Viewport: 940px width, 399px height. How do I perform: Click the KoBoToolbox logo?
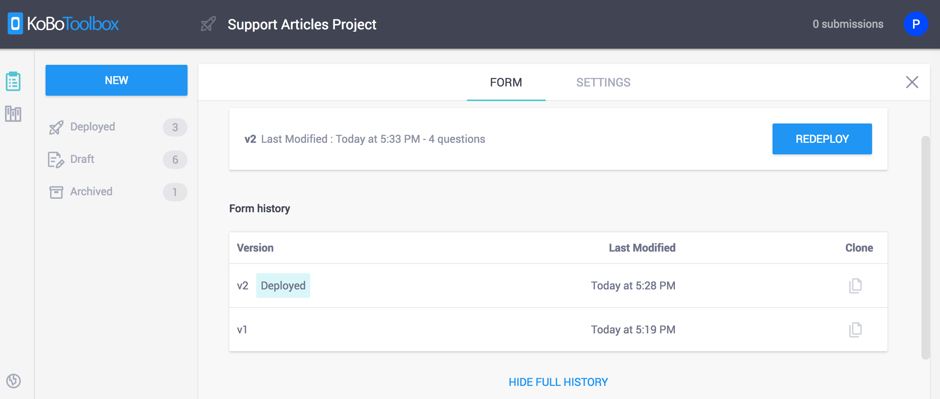pyautogui.click(x=64, y=24)
